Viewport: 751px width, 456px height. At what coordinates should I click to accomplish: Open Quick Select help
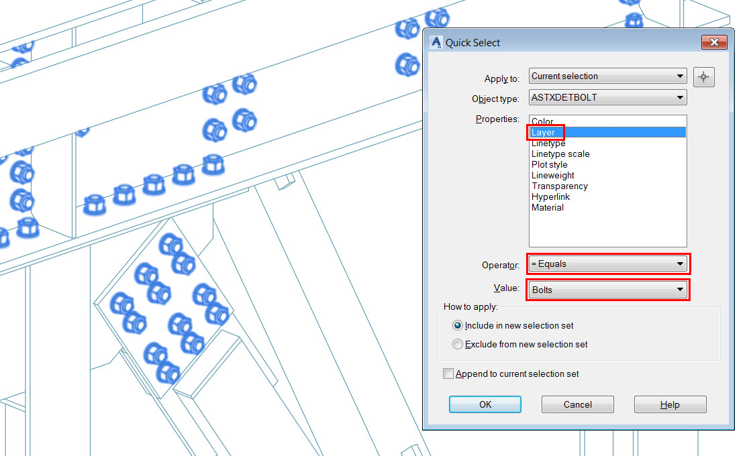670,404
